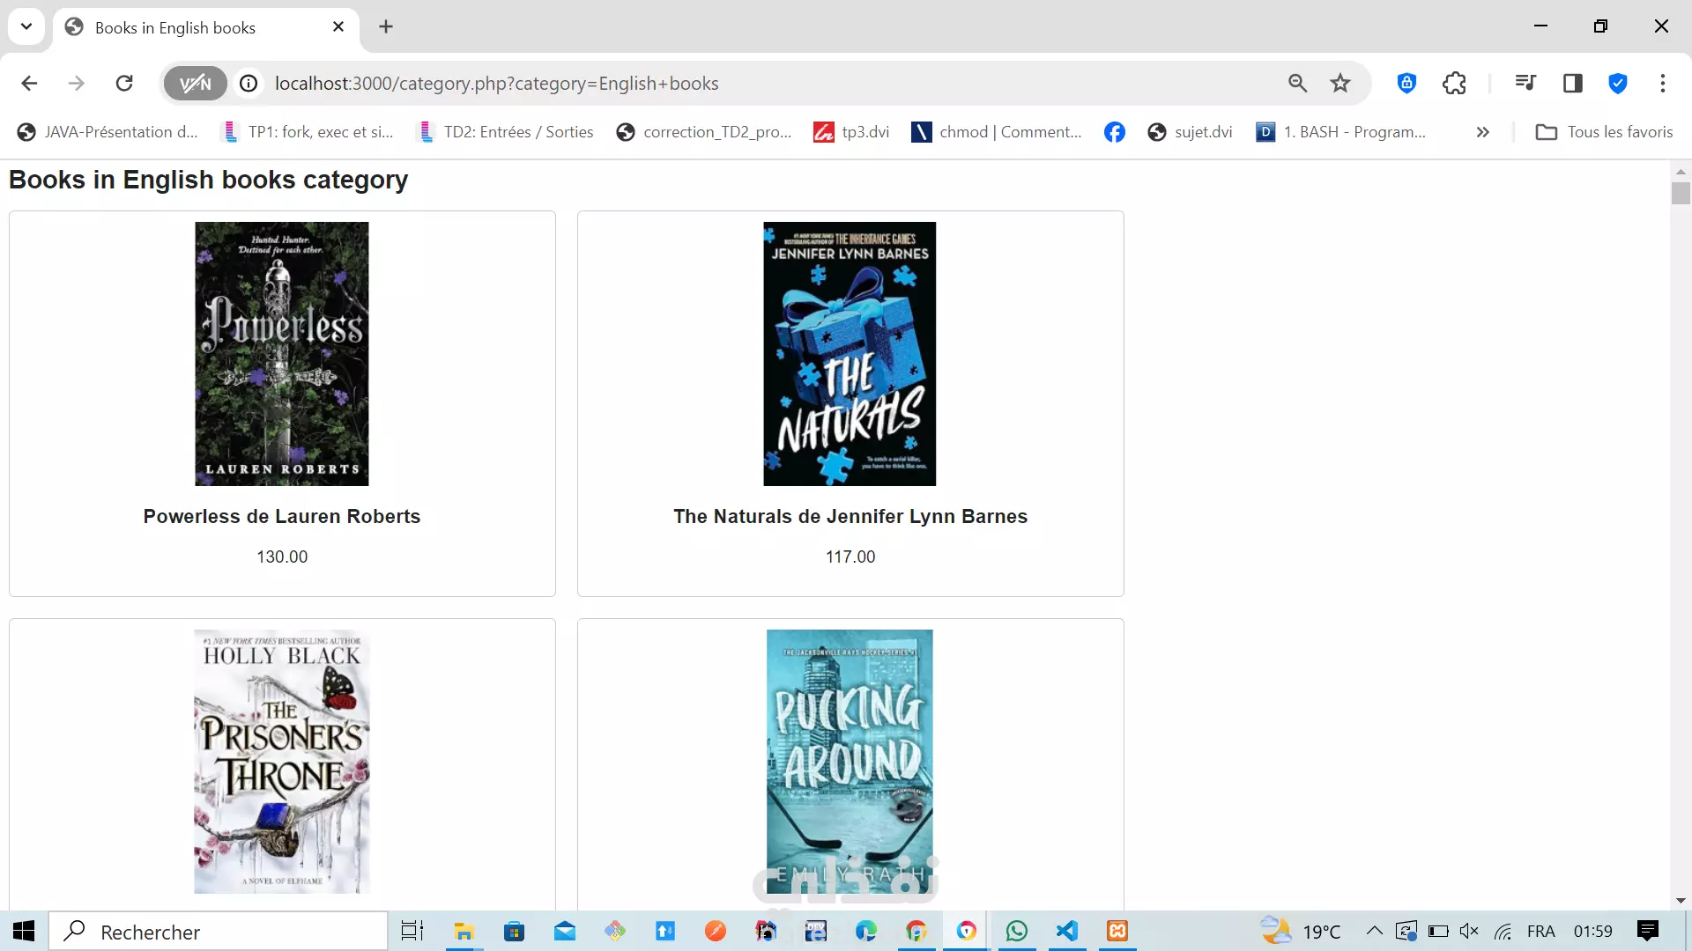This screenshot has width=1692, height=951.
Task: Open Google Chrome from taskbar
Action: click(x=916, y=932)
